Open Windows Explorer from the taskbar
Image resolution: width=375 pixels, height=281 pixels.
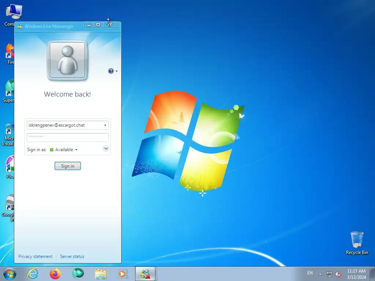coord(101,274)
